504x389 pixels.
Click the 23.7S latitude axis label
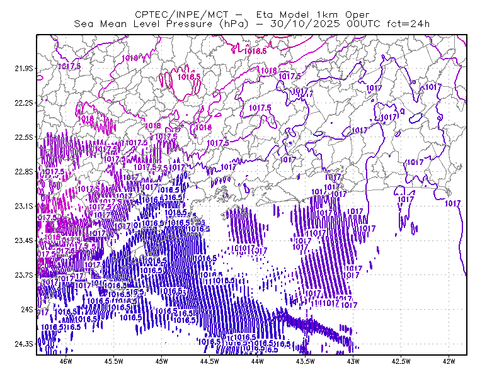point(24,275)
